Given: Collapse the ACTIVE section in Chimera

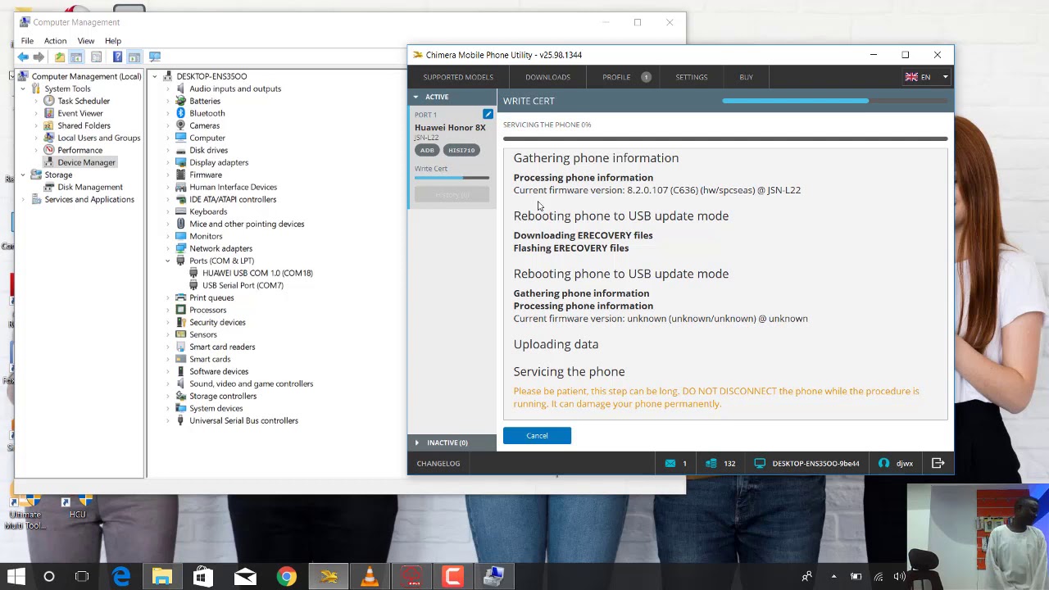Looking at the screenshot, I should pos(416,97).
